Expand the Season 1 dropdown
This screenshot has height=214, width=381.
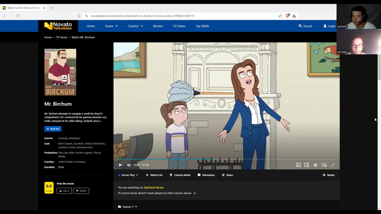127,207
